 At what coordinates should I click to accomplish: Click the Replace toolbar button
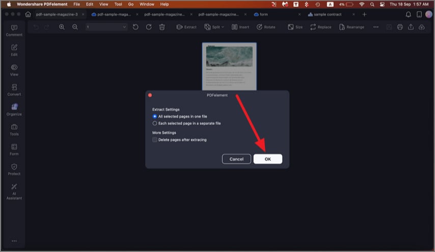[x=321, y=27]
